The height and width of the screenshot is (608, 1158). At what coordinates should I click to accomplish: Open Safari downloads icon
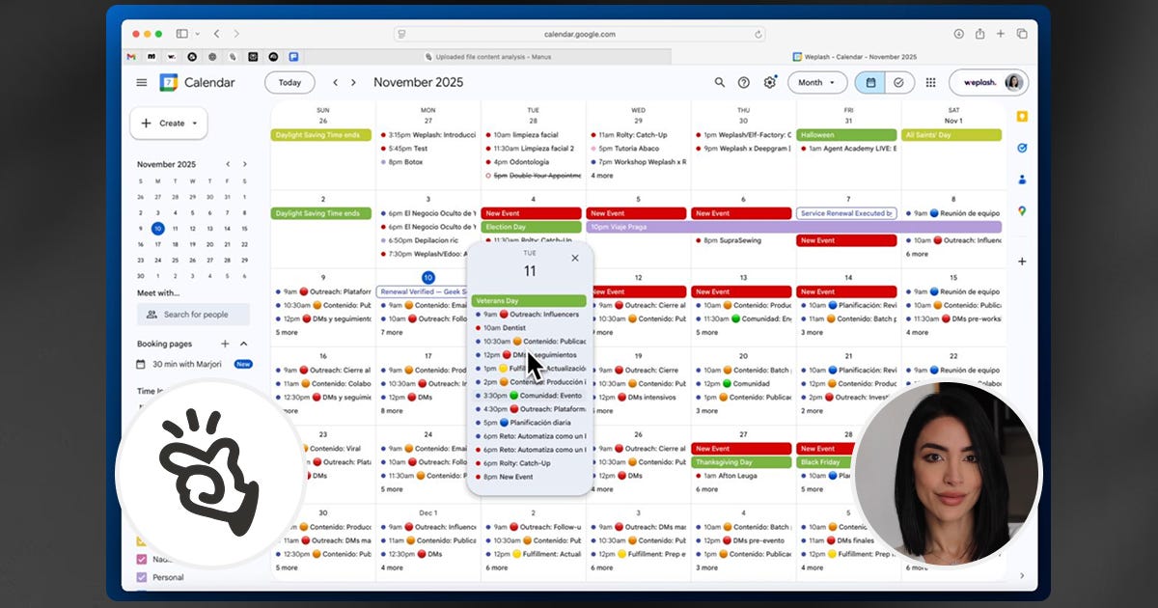[x=958, y=34]
